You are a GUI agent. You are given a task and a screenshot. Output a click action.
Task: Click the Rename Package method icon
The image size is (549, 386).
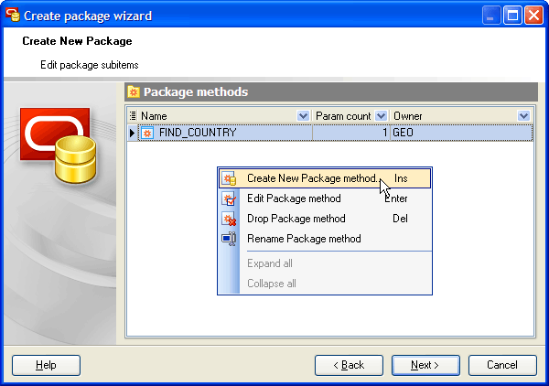pos(229,239)
